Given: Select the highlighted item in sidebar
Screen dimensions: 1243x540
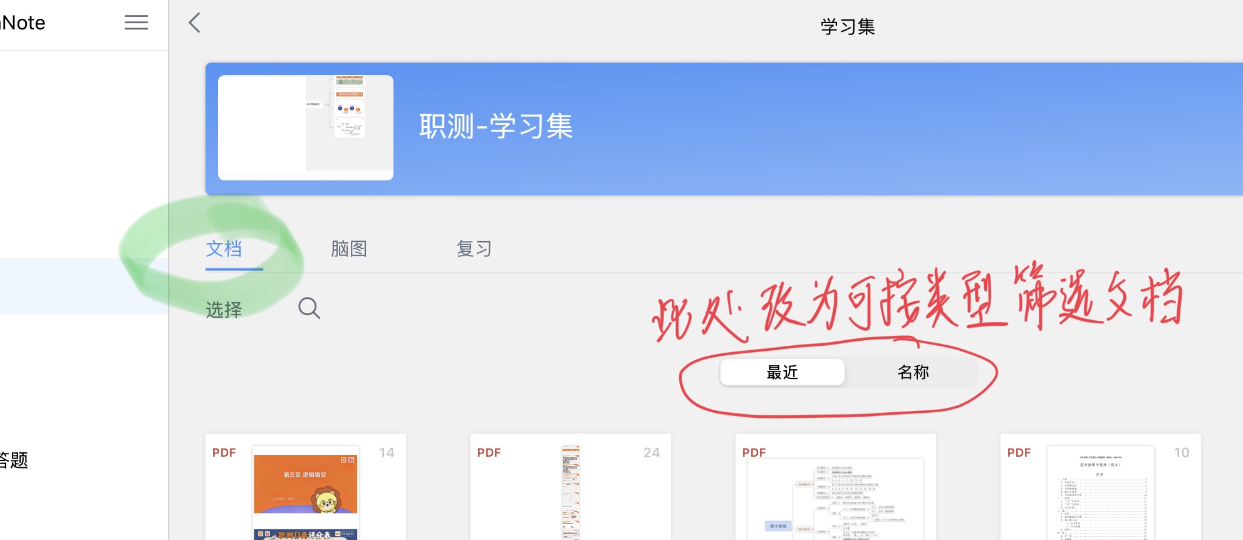Looking at the screenshot, I should point(84,286).
